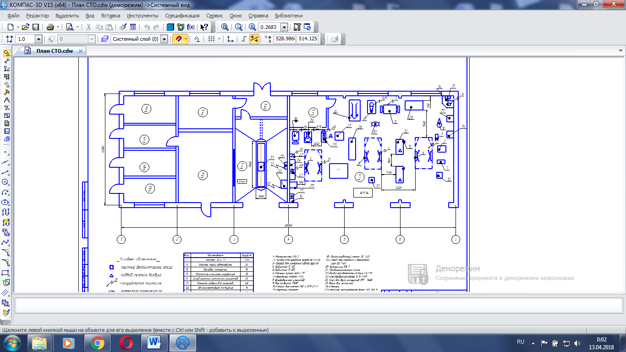
Task: Click the X coordinate field showing 528.986
Action: [285, 39]
